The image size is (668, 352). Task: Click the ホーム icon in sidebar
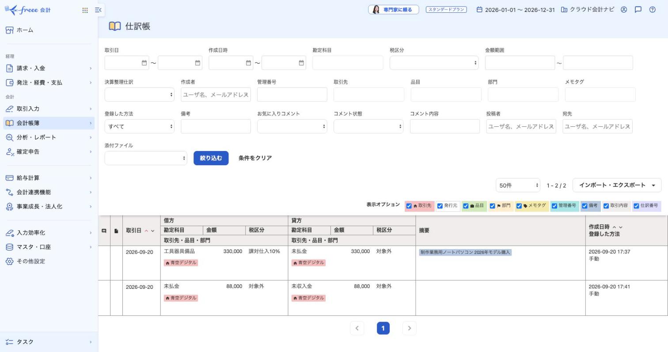click(x=9, y=30)
